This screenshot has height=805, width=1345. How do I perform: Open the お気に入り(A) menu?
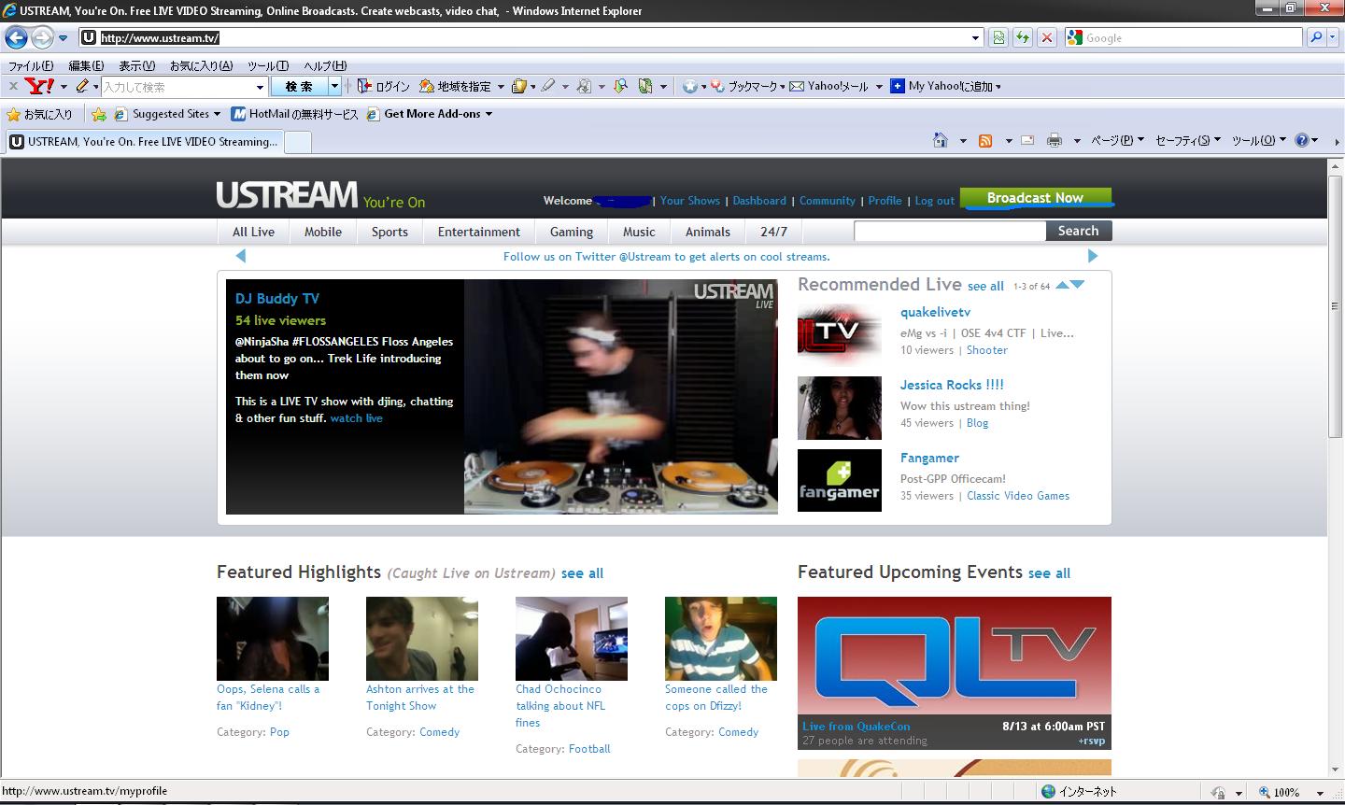(201, 65)
